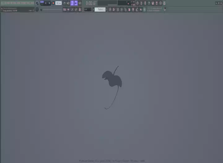The height and width of the screenshot is (163, 223).
Task: Adjust the master volume knob
Action: pos(37,3)
